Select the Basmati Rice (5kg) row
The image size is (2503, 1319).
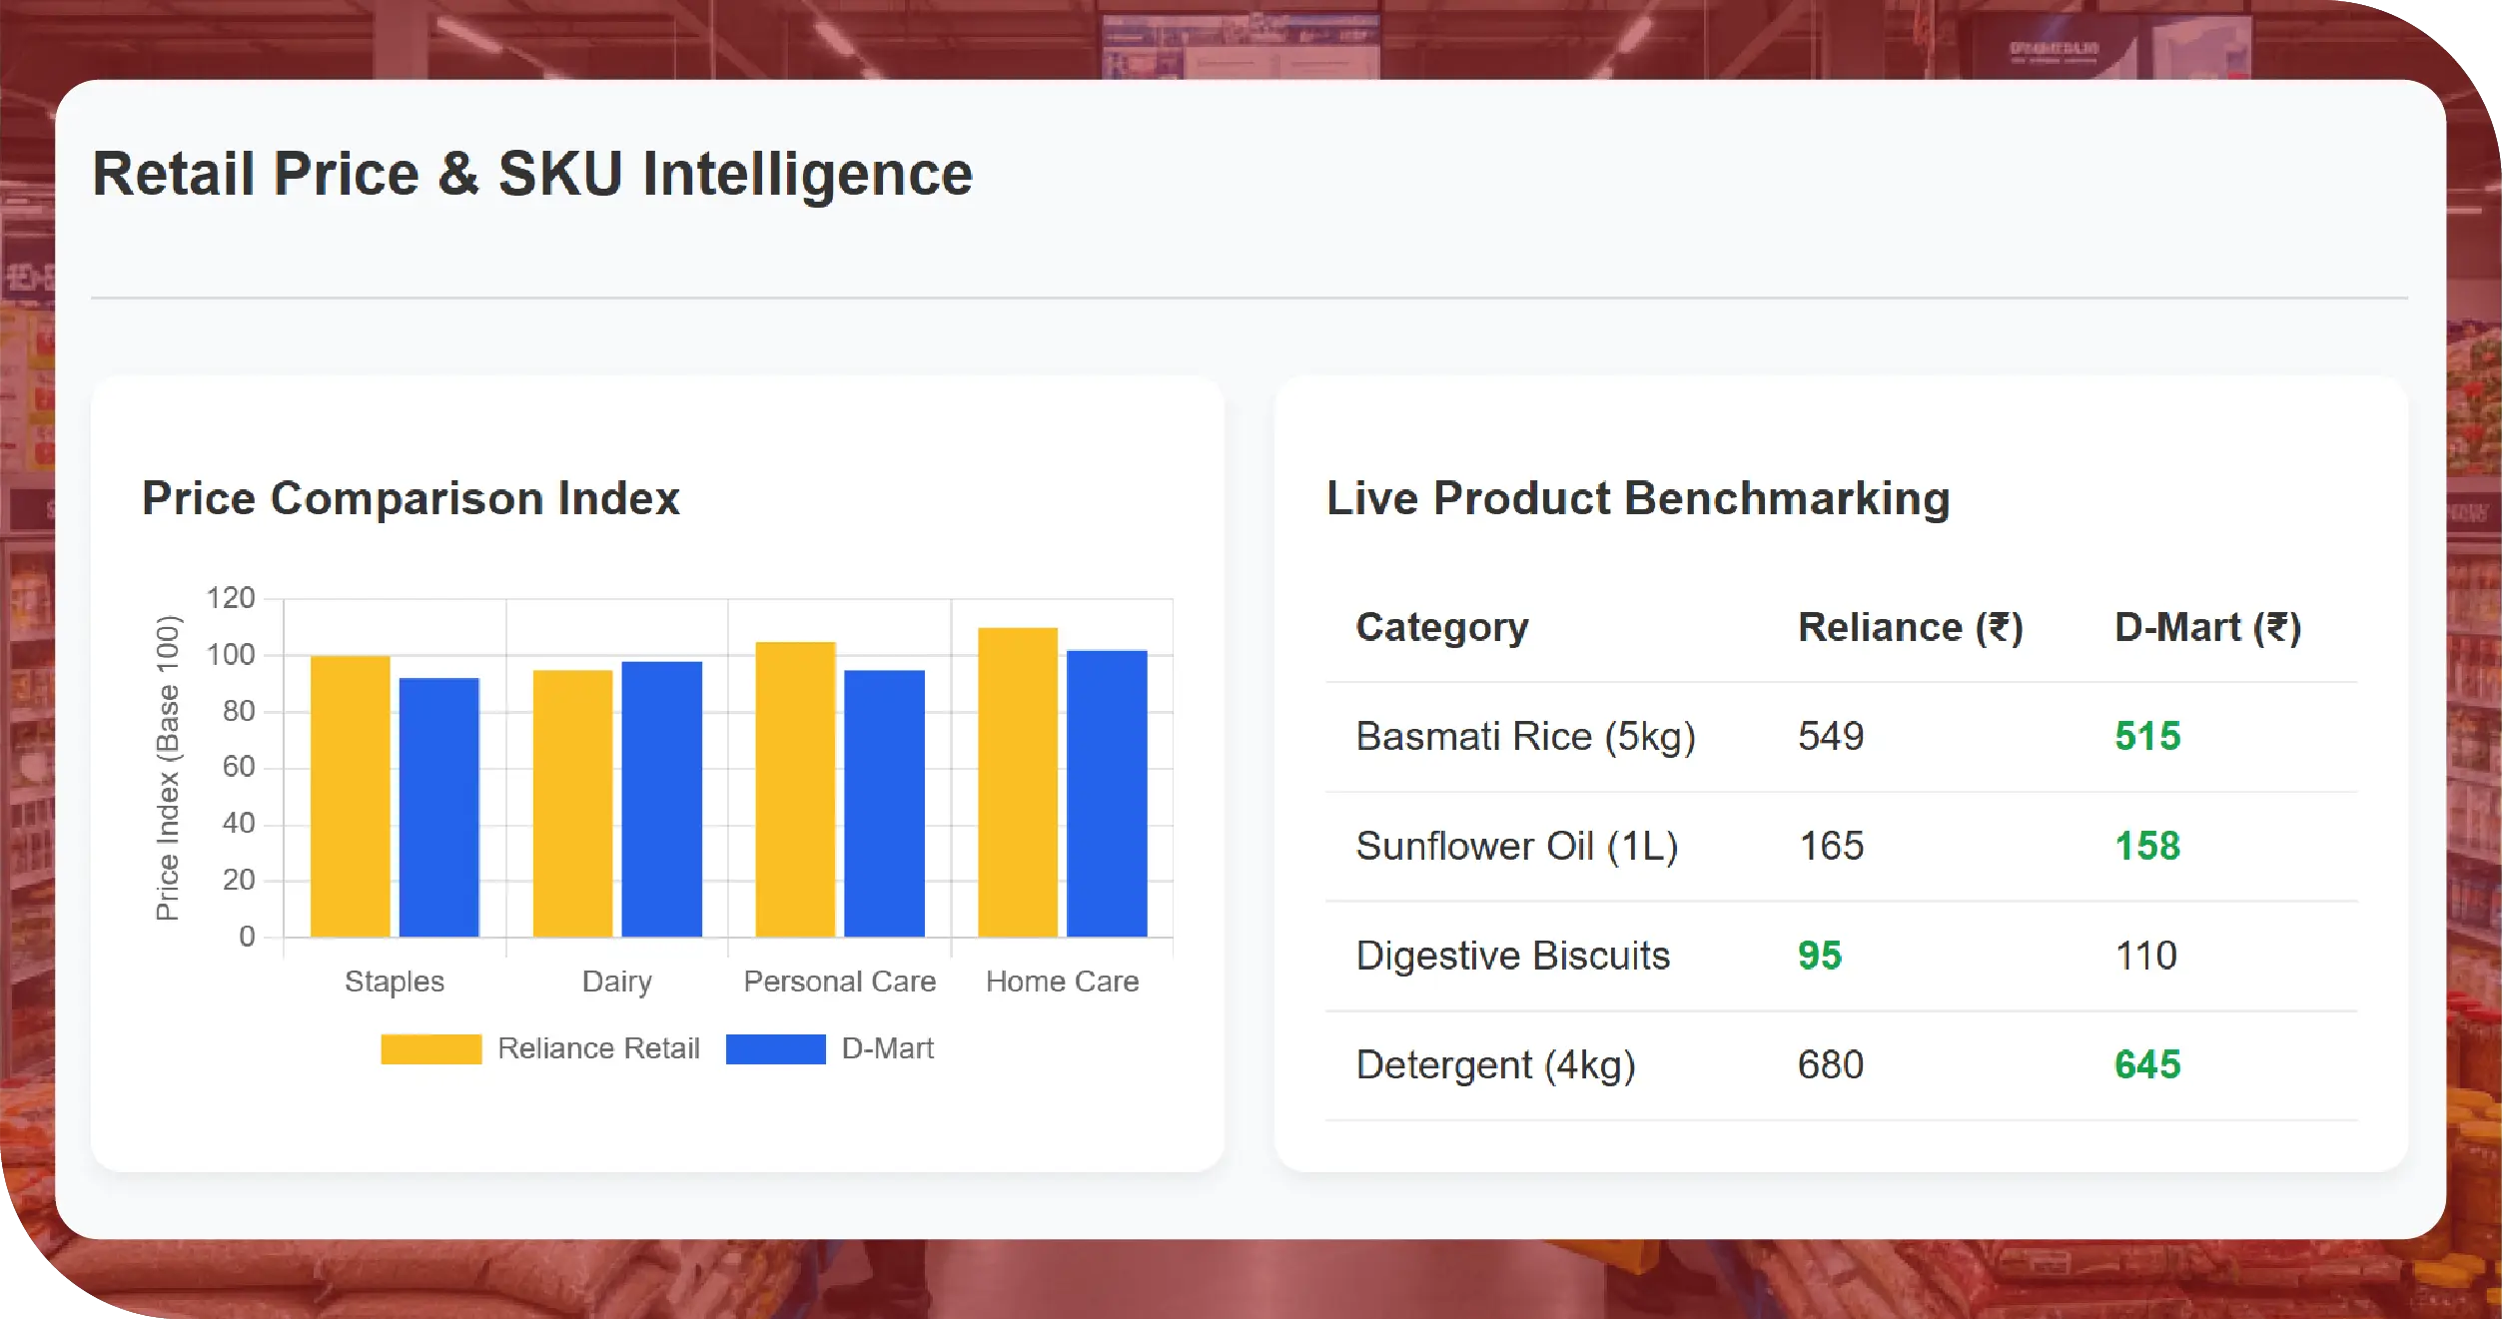[x=1525, y=737]
